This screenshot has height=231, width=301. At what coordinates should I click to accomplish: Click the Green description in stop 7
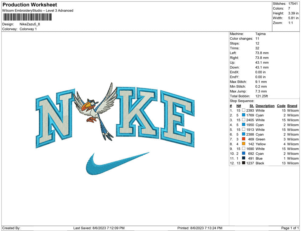261,139
